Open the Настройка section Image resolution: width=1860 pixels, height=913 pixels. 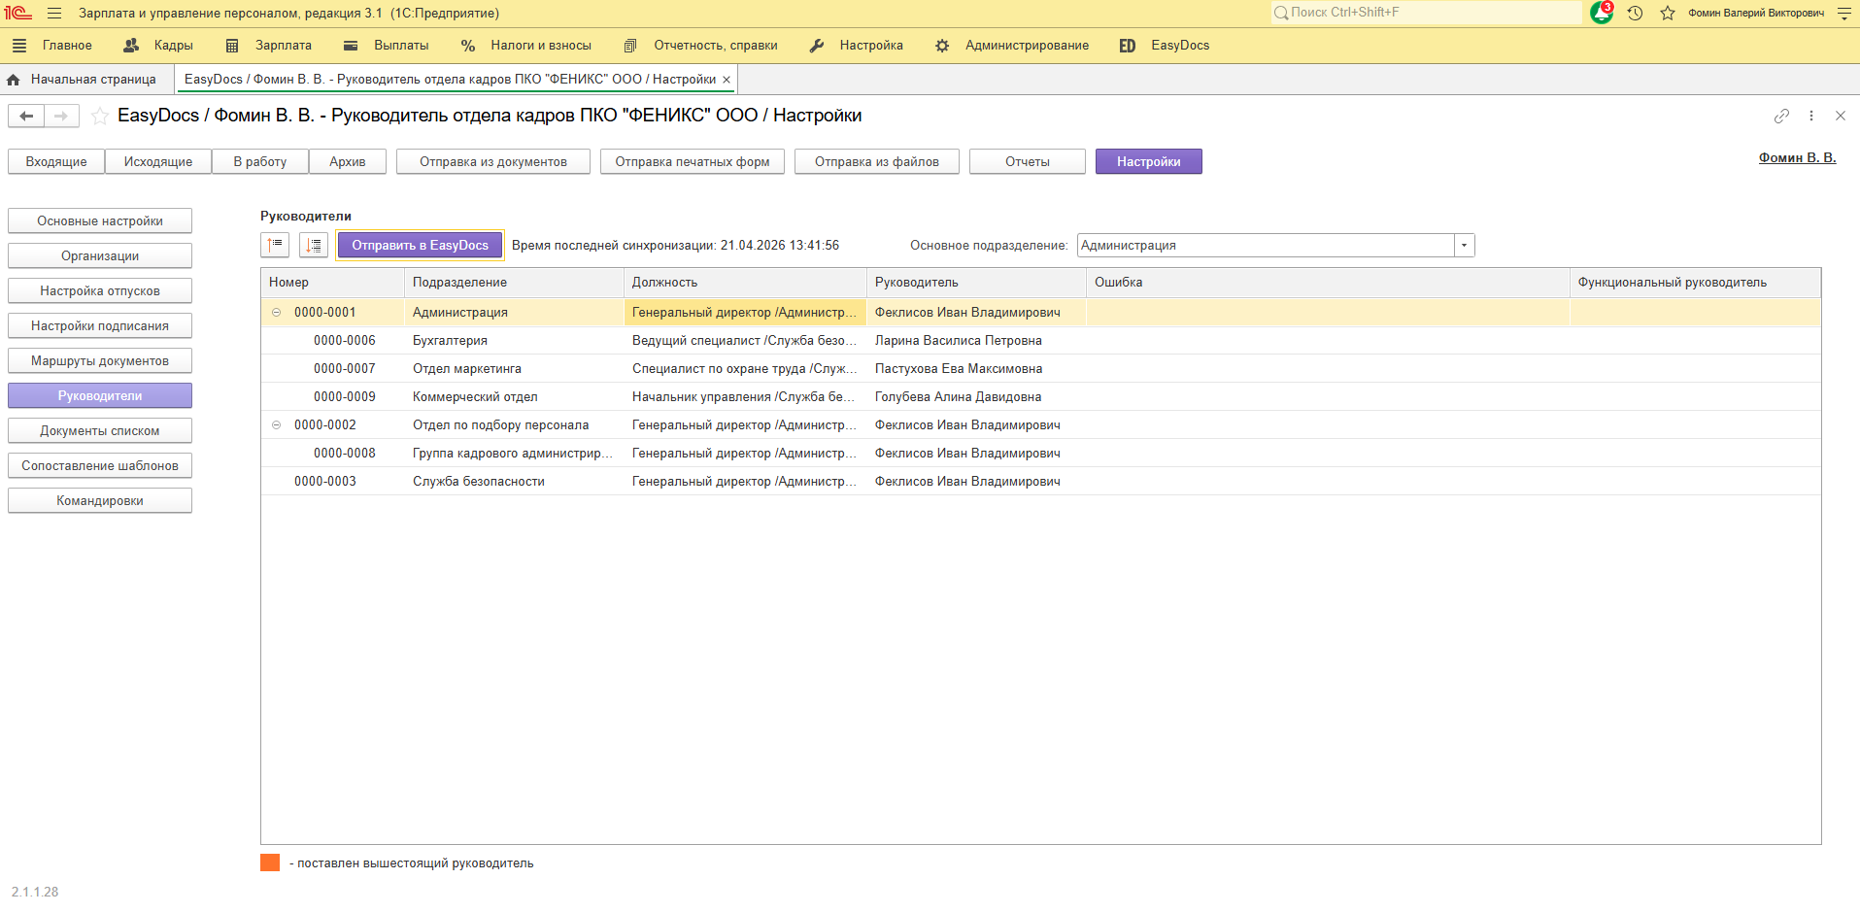[857, 46]
